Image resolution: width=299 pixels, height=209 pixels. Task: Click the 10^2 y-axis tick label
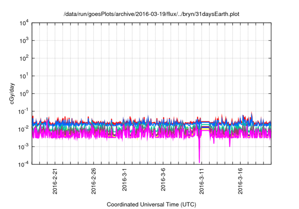tap(23, 58)
